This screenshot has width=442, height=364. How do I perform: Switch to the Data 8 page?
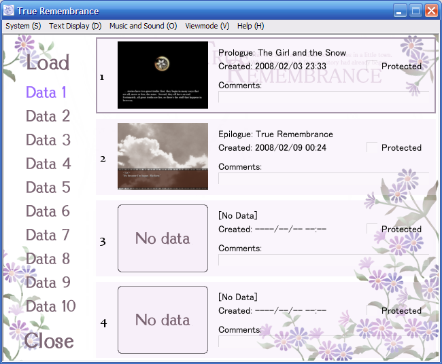[x=48, y=259]
